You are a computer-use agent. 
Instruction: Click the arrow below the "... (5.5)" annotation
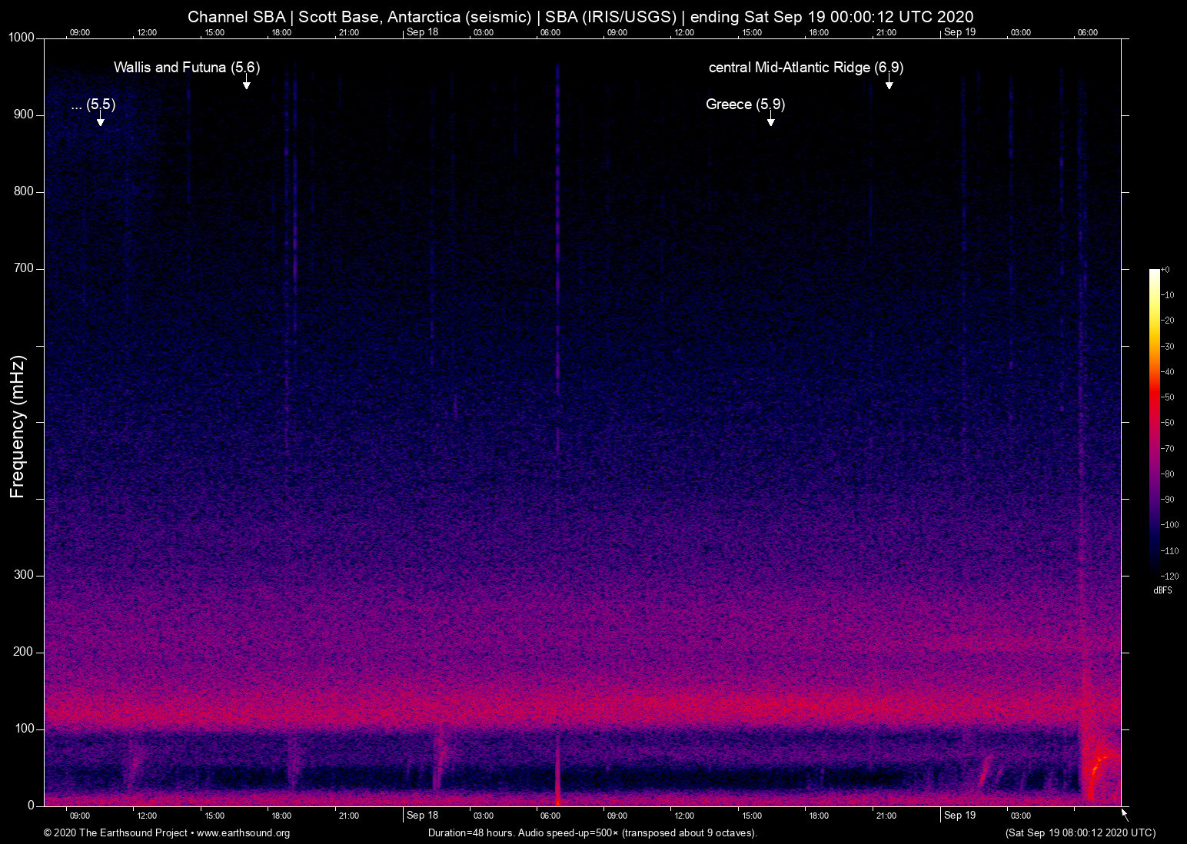coord(101,121)
